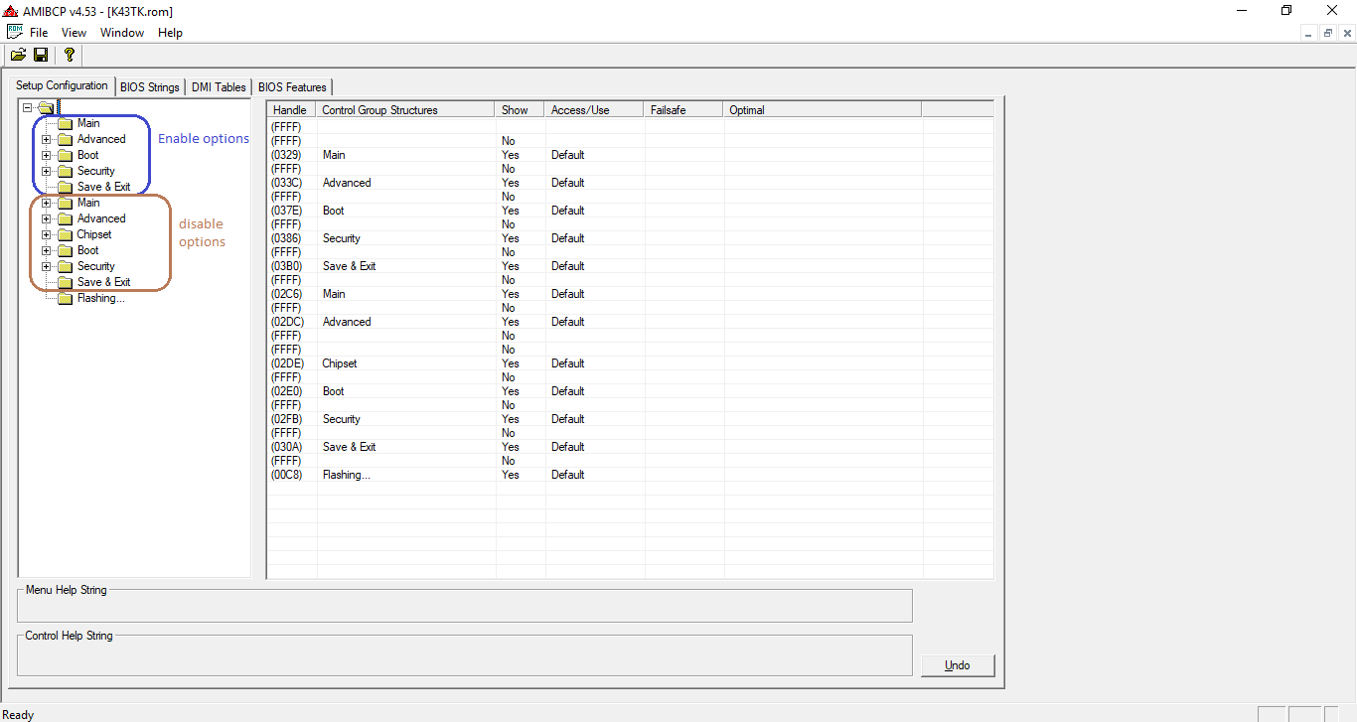The image size is (1357, 722).
Task: Click the question mark Help toolbar icon
Action: [69, 55]
